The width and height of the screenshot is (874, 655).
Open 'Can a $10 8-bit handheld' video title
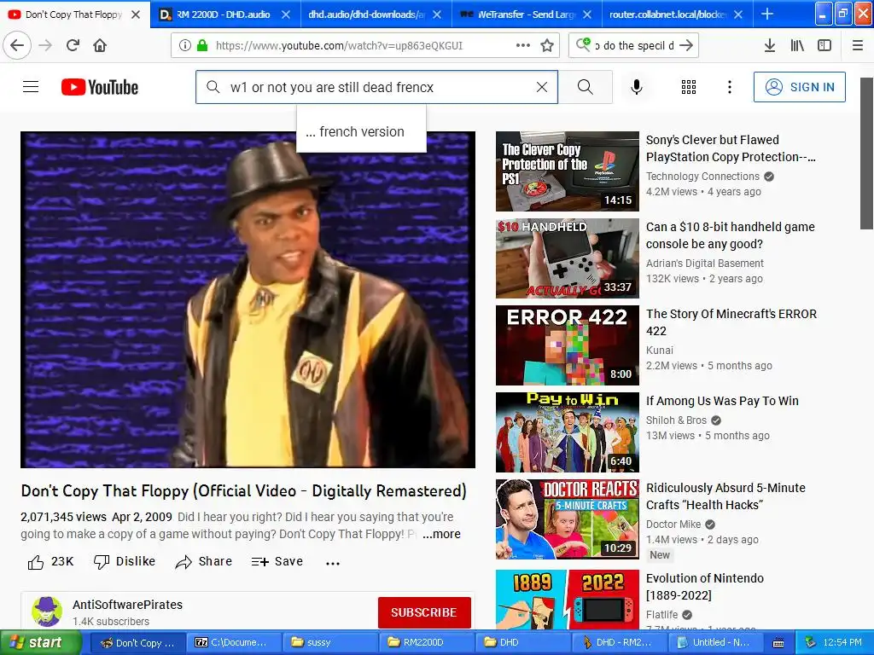[731, 235]
